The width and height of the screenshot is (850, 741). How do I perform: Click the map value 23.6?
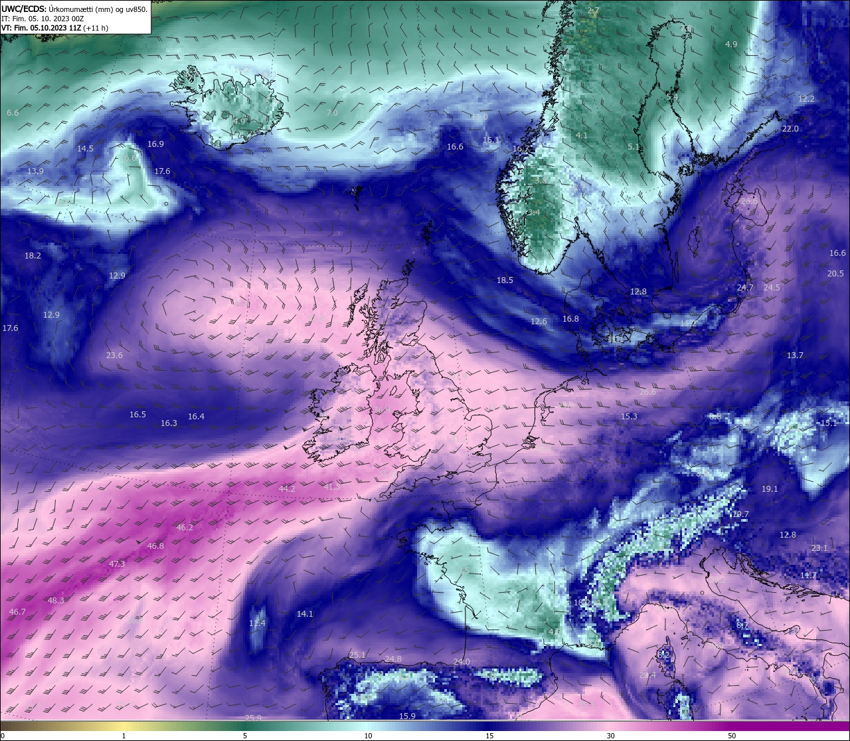(x=114, y=355)
